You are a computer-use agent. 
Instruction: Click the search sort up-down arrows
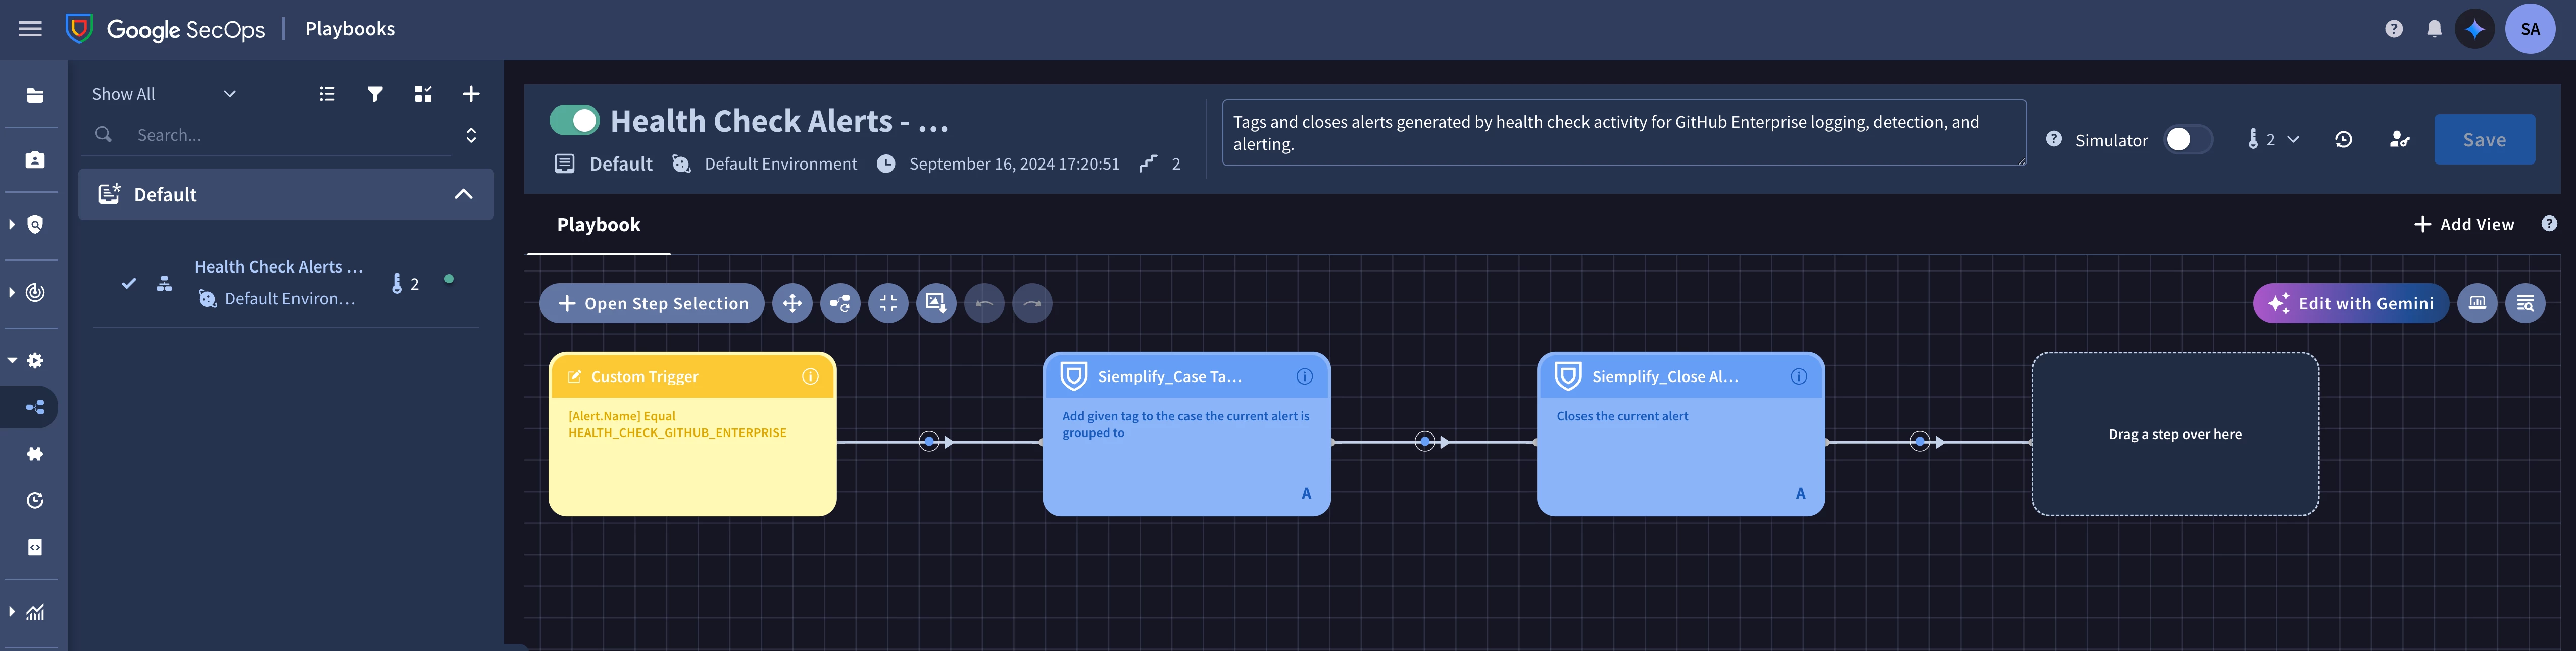coord(471,135)
